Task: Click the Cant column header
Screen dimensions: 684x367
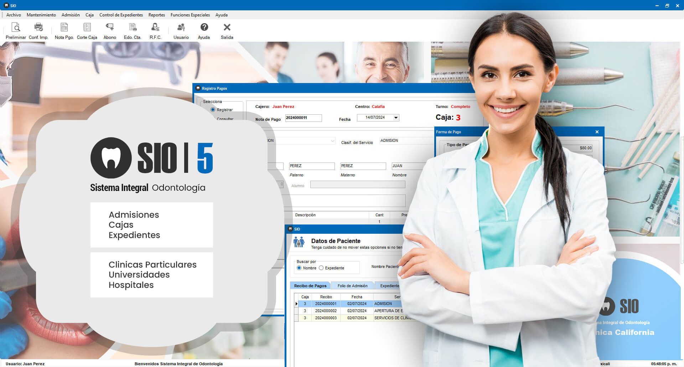Action: (x=379, y=215)
